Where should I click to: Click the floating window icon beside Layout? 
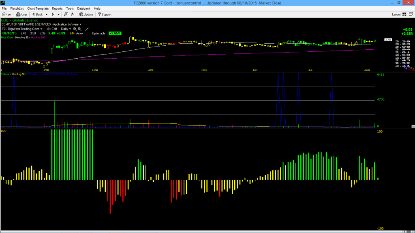click(411, 14)
